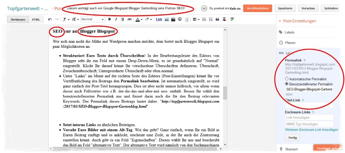Toggle bold formatting

coord(109,19)
